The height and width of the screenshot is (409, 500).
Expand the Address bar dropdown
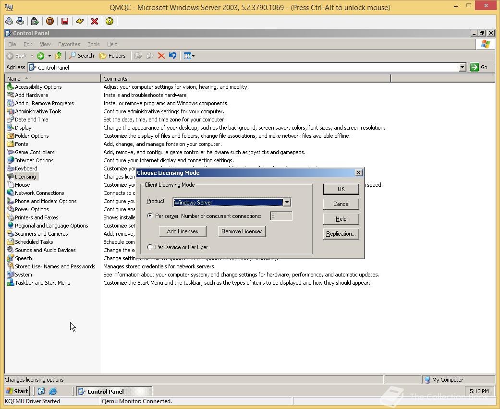(x=463, y=67)
